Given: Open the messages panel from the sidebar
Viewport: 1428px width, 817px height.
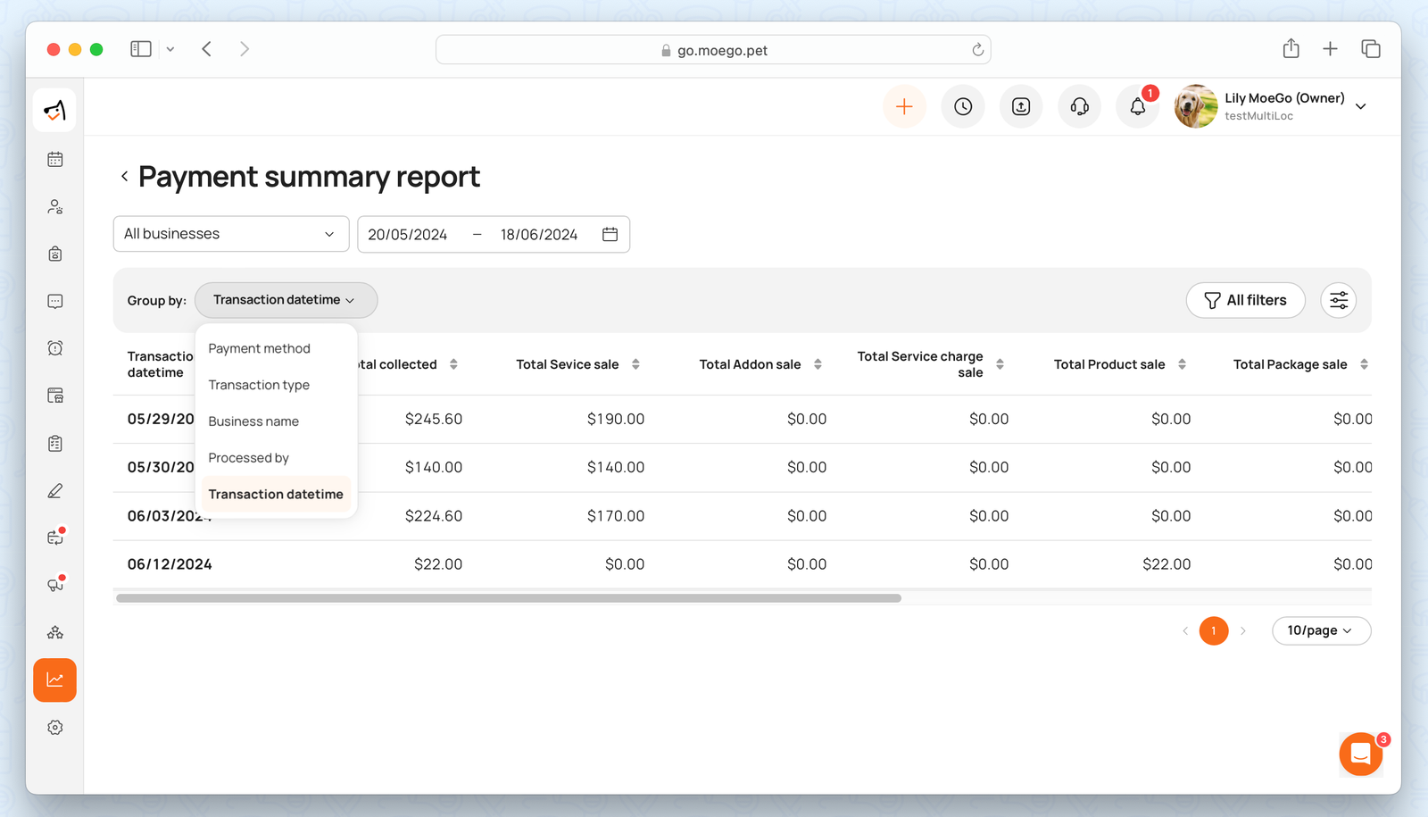Looking at the screenshot, I should [x=54, y=301].
